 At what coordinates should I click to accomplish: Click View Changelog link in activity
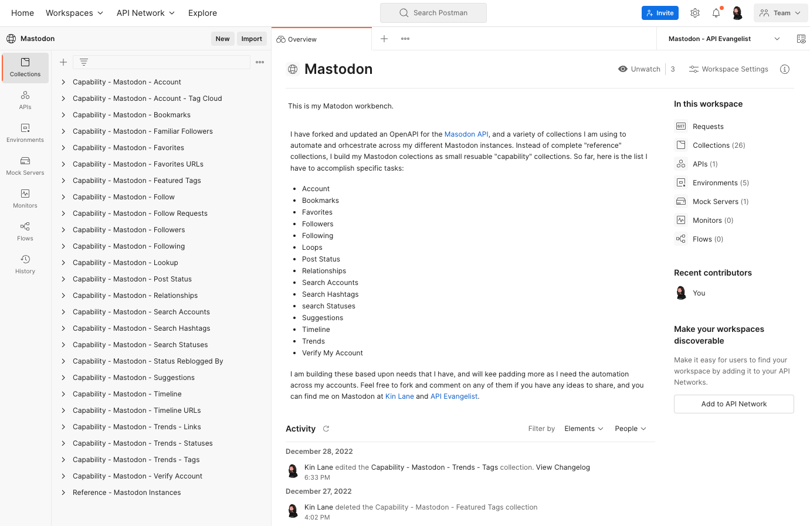562,467
